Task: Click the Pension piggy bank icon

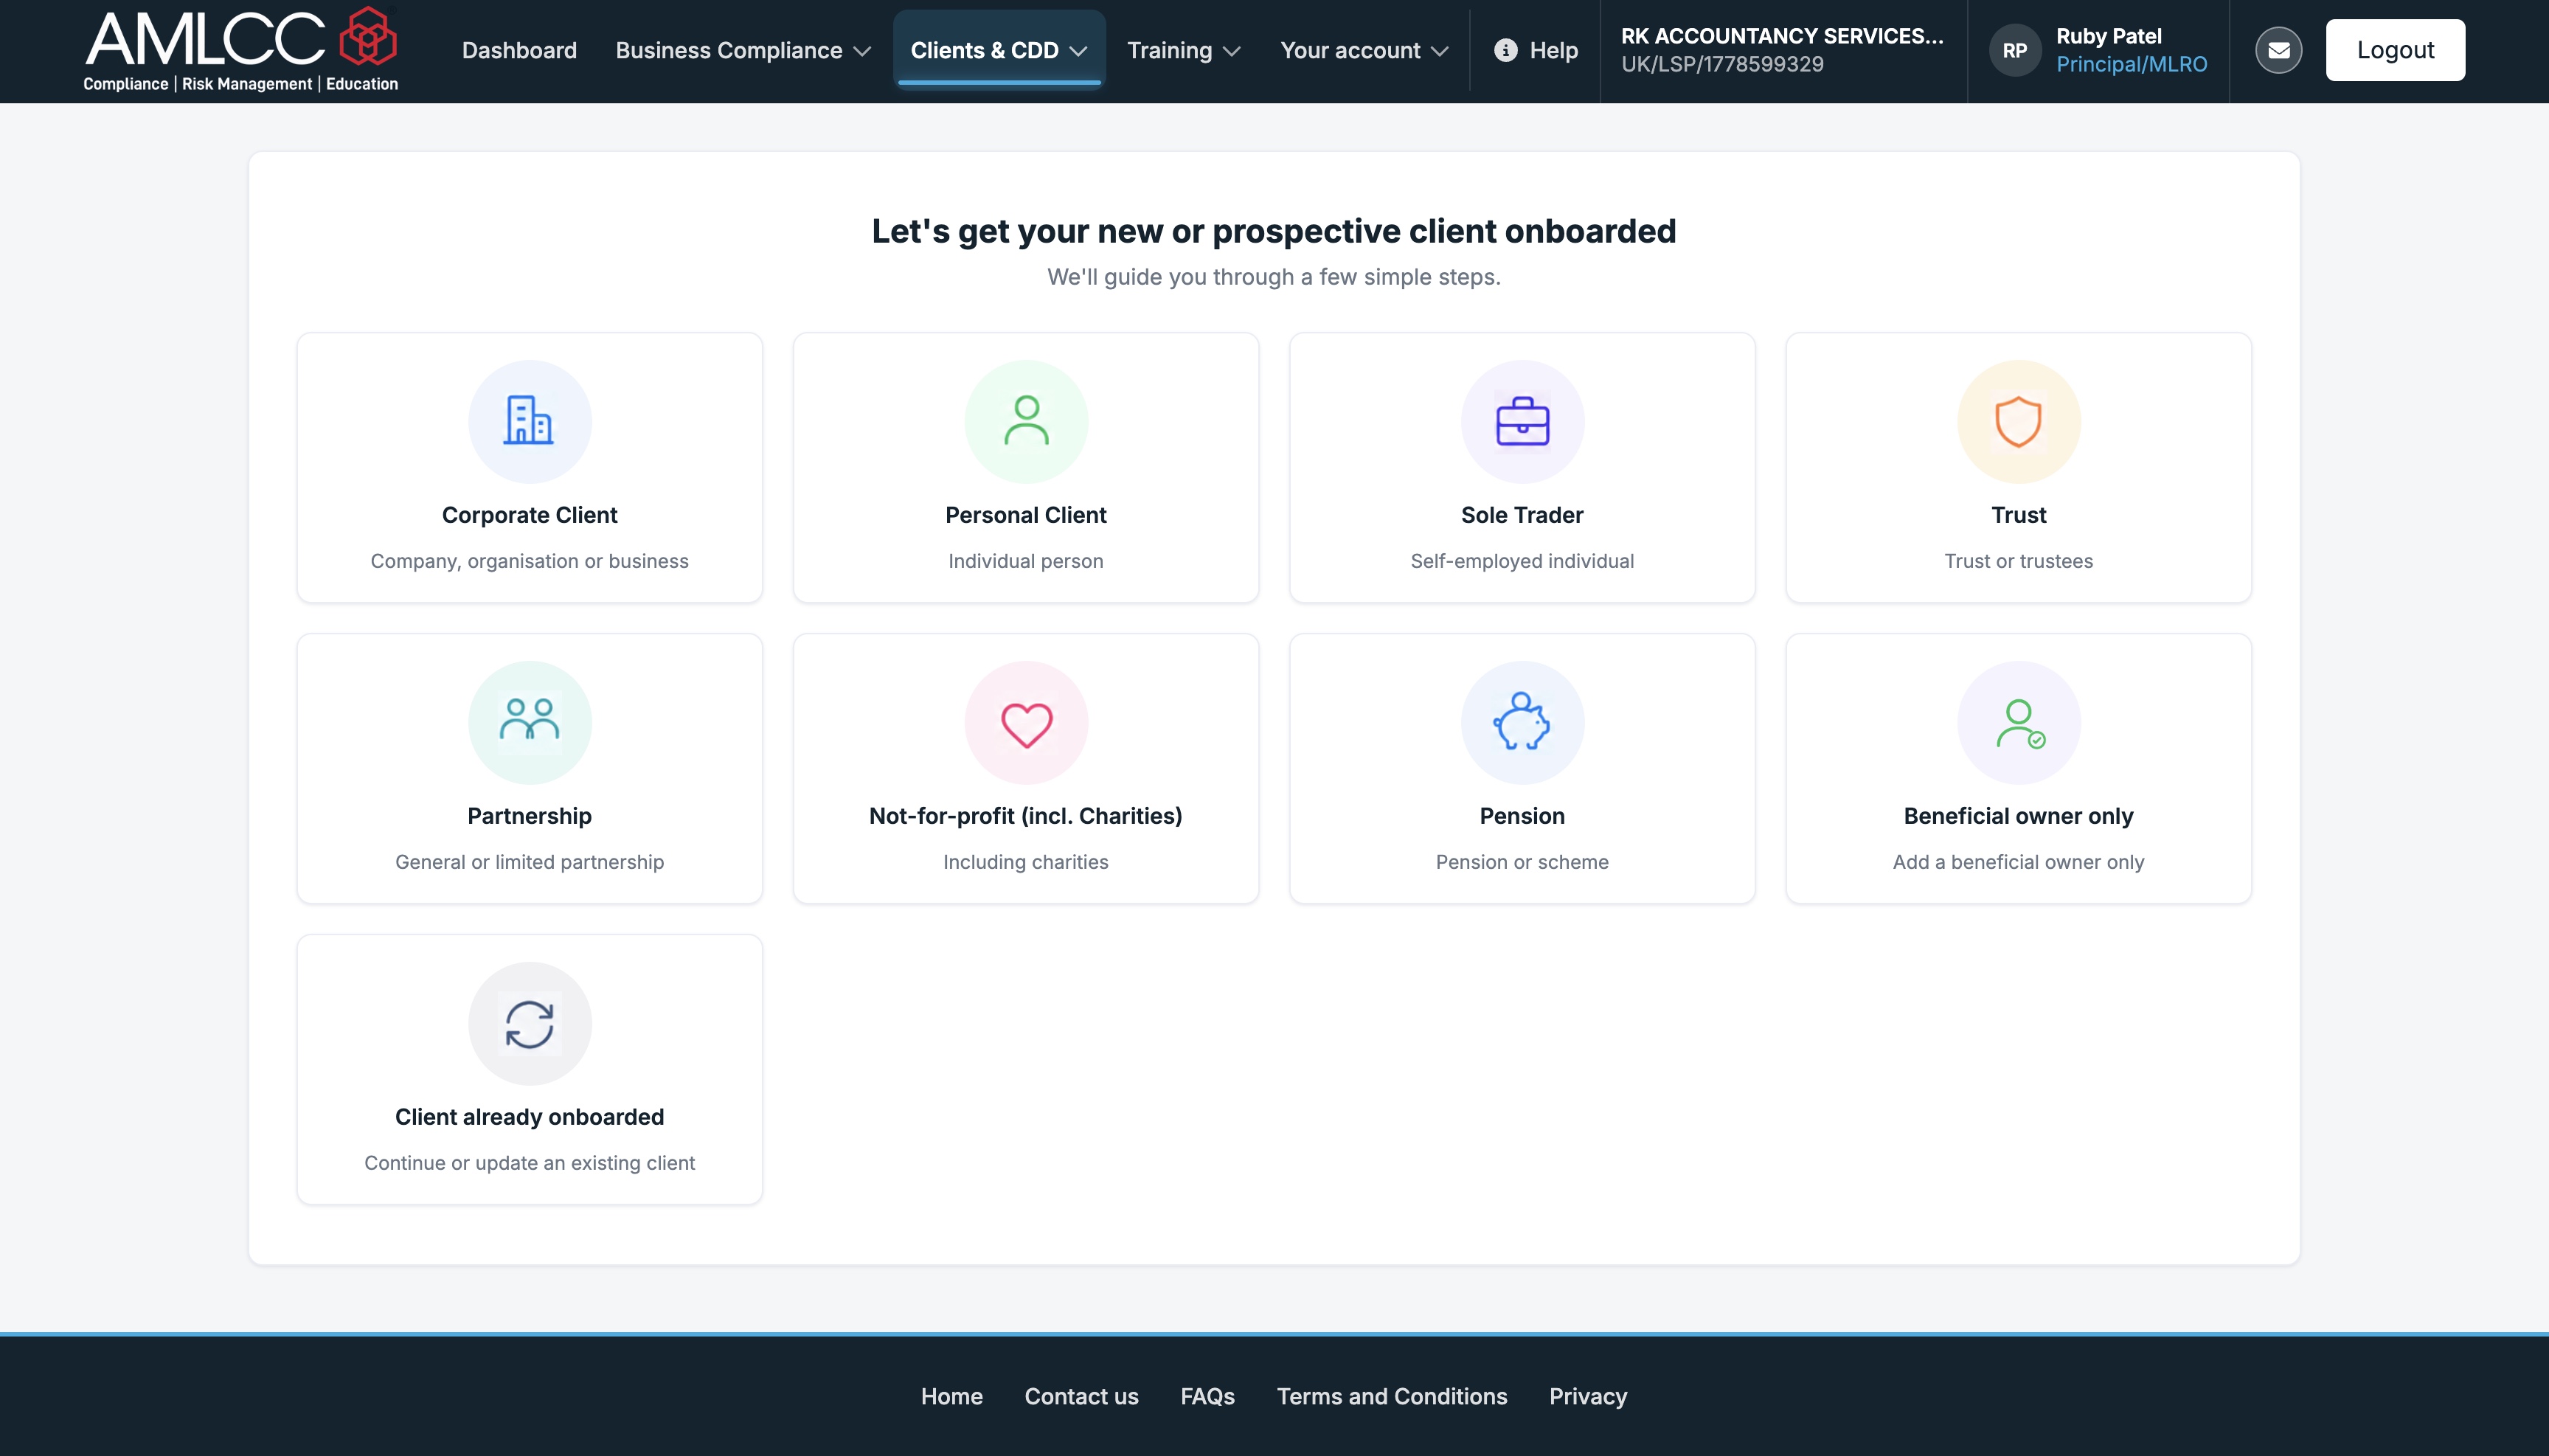Action: 1522,722
